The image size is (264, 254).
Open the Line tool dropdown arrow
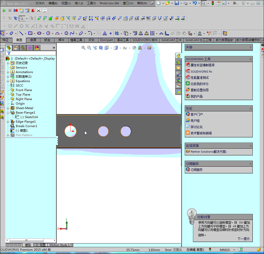[25, 34]
